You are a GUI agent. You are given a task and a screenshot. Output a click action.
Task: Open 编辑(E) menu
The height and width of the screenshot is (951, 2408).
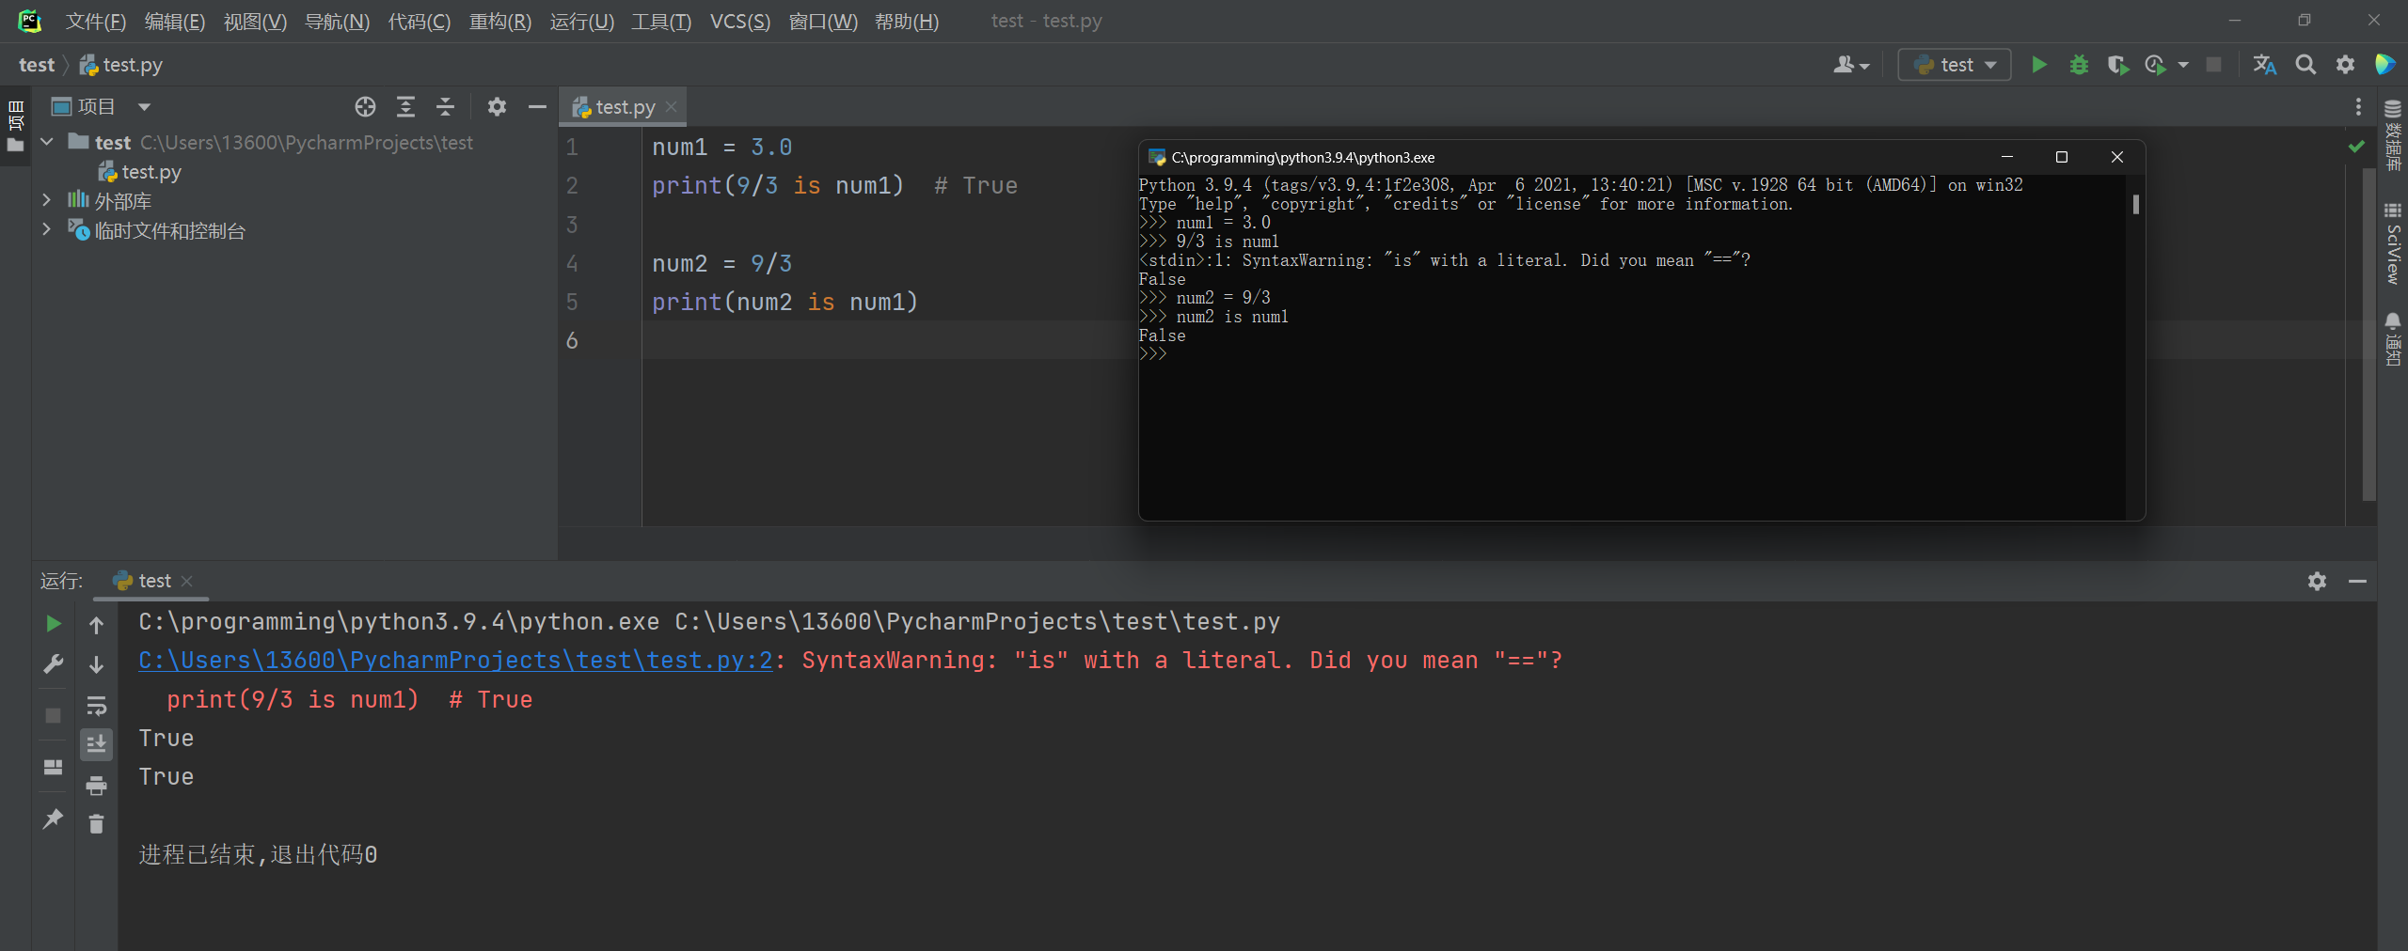tap(175, 21)
